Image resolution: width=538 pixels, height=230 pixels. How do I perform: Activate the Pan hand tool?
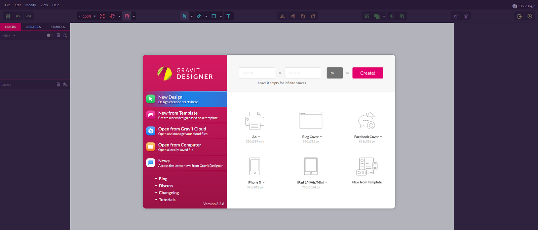tap(112, 16)
